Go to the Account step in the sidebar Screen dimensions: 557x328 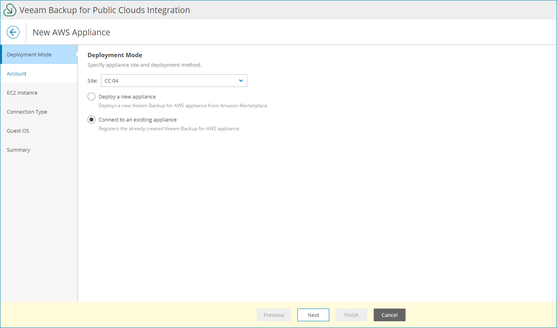point(17,73)
